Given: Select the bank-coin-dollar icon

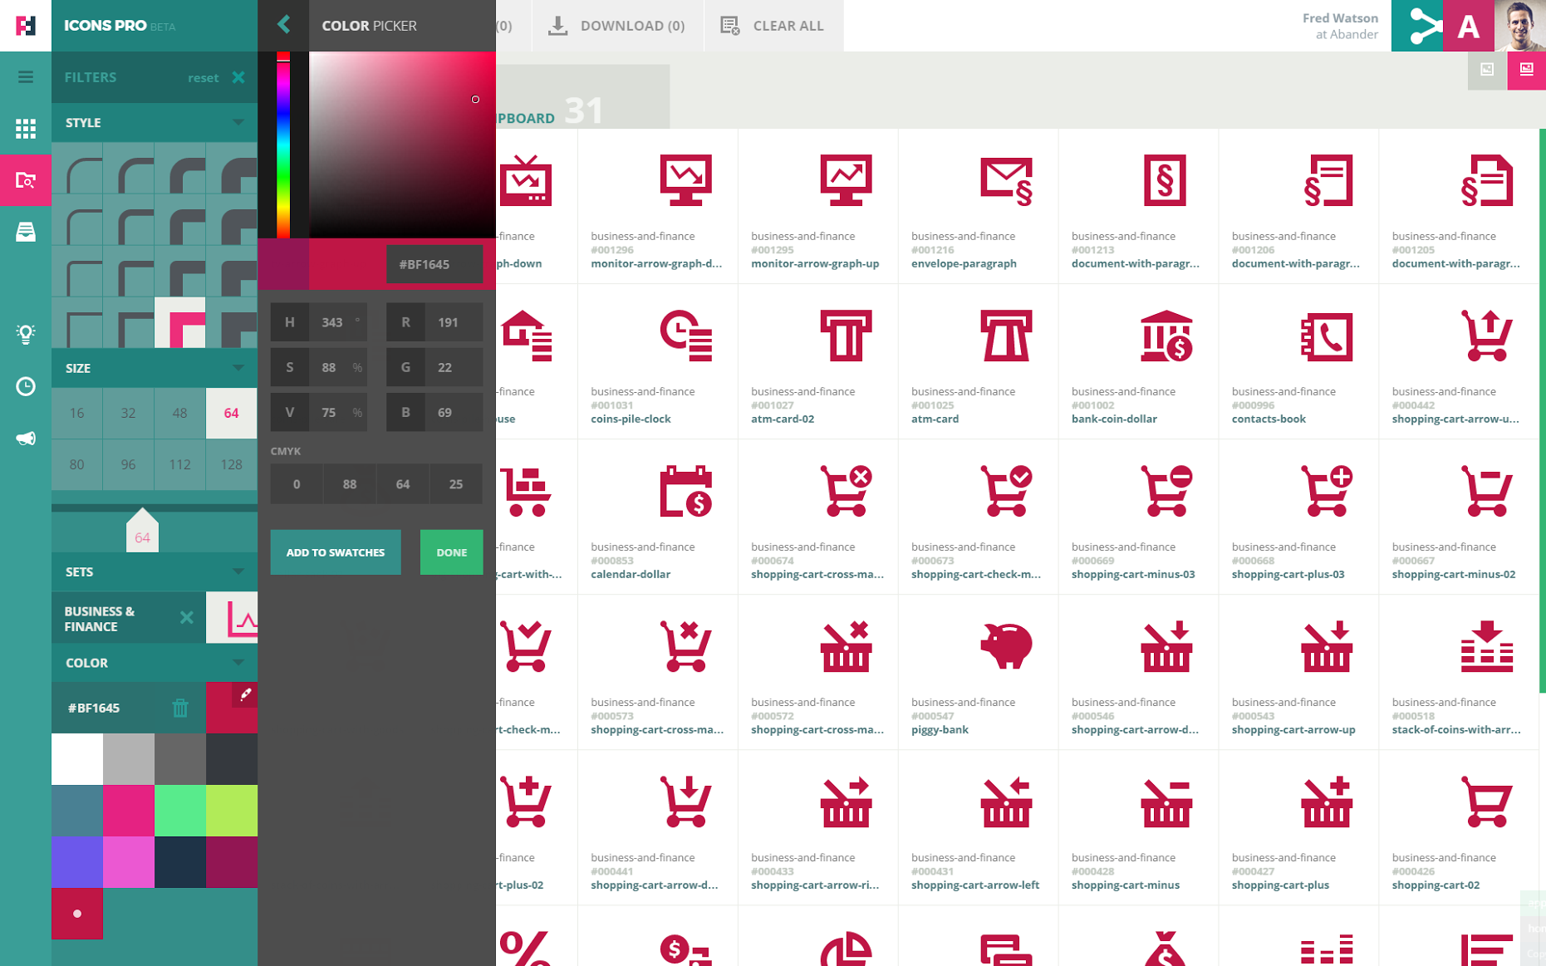Looking at the screenshot, I should click(x=1166, y=336).
